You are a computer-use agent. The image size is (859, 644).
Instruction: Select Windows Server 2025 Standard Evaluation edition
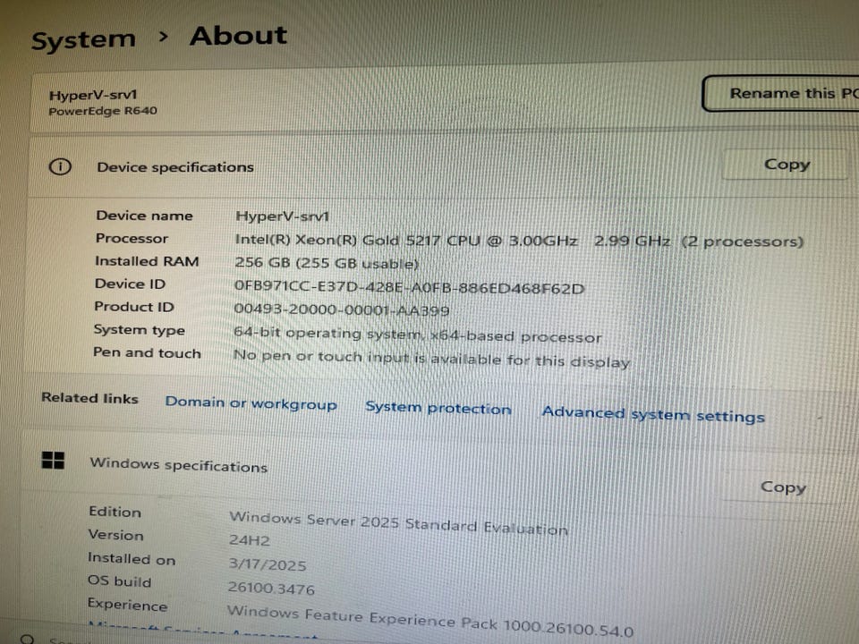pos(397,523)
